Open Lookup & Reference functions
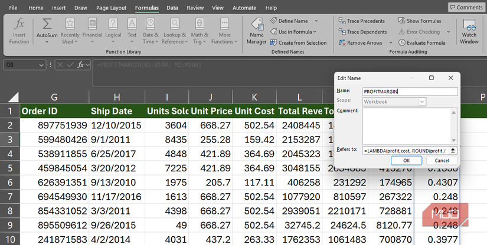 pos(175,31)
